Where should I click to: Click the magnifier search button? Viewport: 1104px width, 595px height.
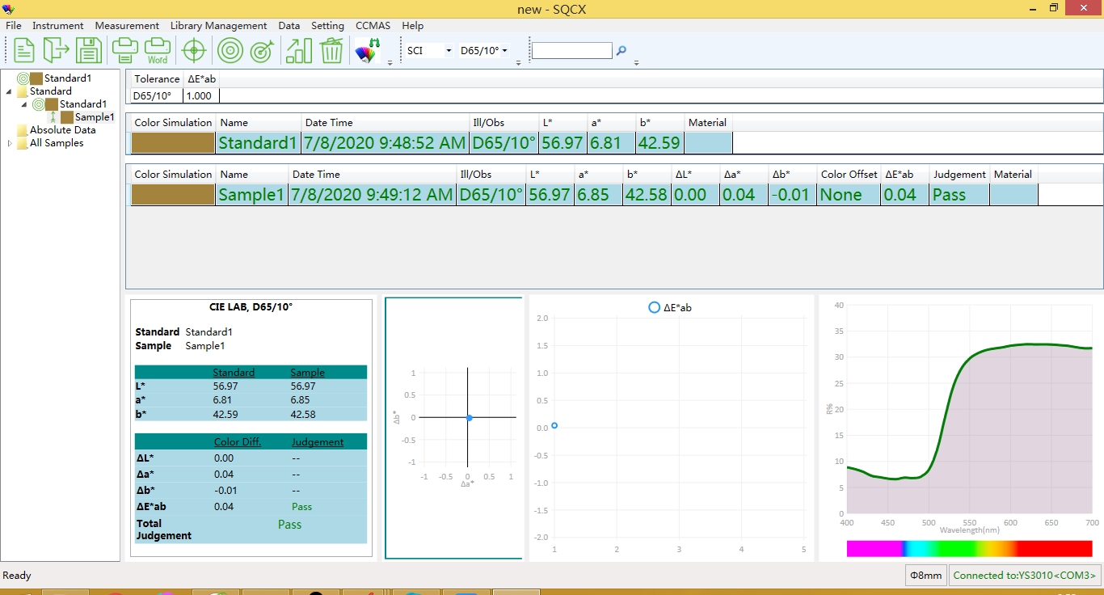point(622,50)
